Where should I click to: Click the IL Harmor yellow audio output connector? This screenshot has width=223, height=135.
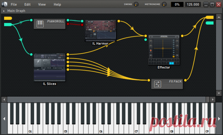pos(119,21)
